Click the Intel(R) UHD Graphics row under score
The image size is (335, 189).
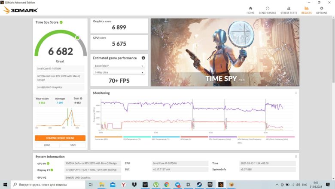point(60,87)
